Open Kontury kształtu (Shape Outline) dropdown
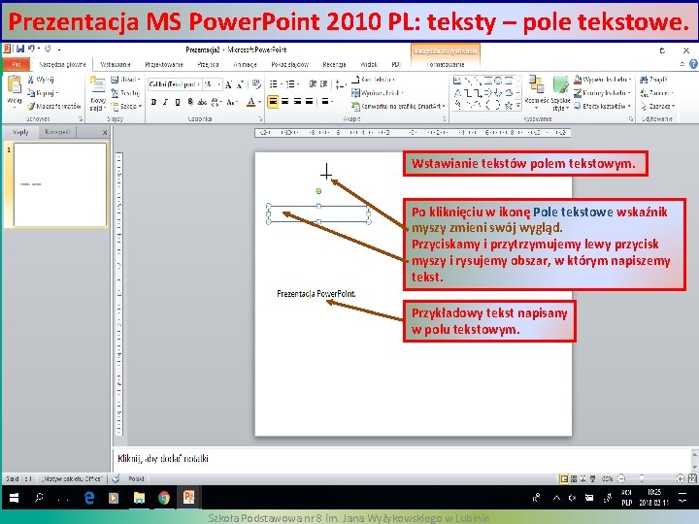This screenshot has width=699, height=524. [x=602, y=93]
